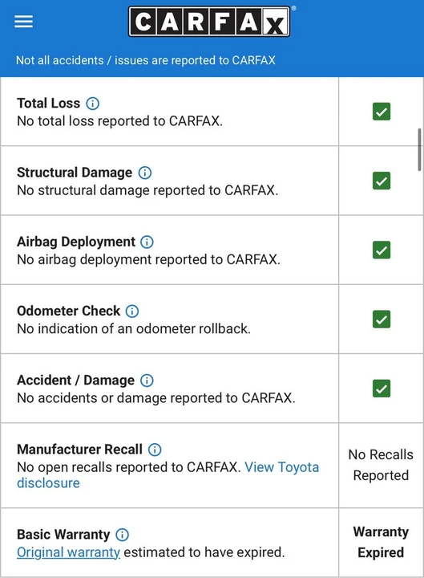
Task: Click the Odometer Check green checkmark
Action: (x=382, y=320)
